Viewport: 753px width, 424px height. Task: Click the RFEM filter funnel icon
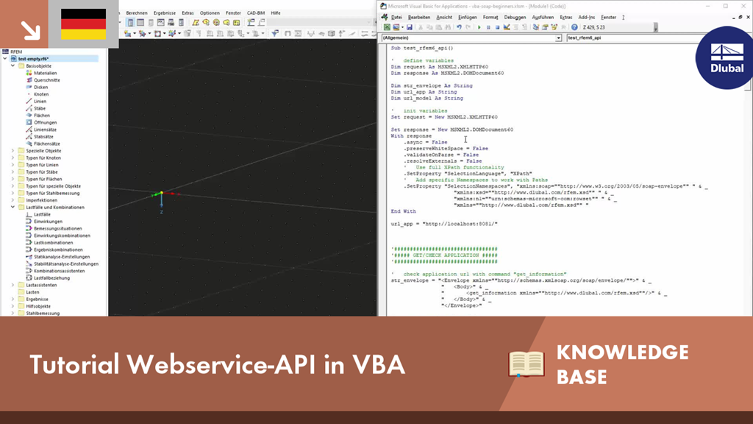click(x=275, y=33)
